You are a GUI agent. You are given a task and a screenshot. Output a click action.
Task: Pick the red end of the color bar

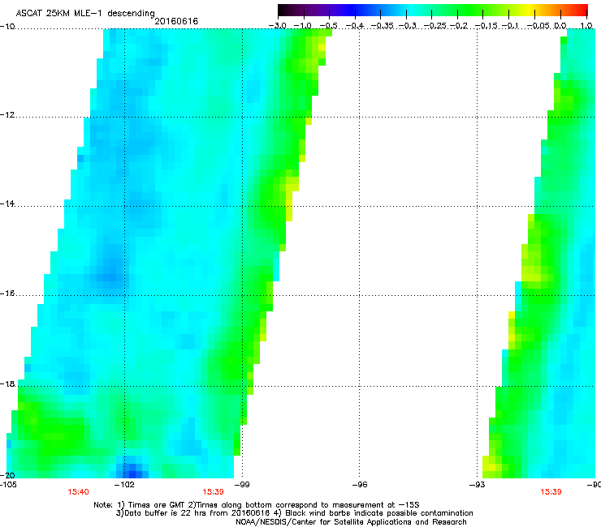pyautogui.click(x=582, y=11)
